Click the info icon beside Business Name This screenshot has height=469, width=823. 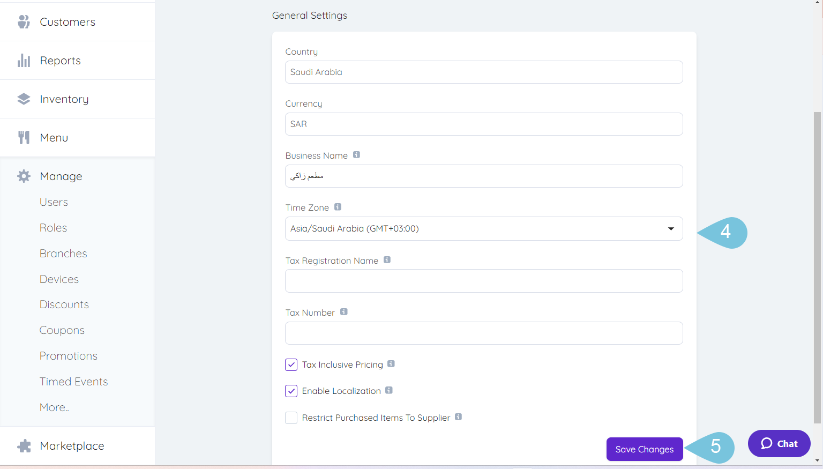point(356,155)
